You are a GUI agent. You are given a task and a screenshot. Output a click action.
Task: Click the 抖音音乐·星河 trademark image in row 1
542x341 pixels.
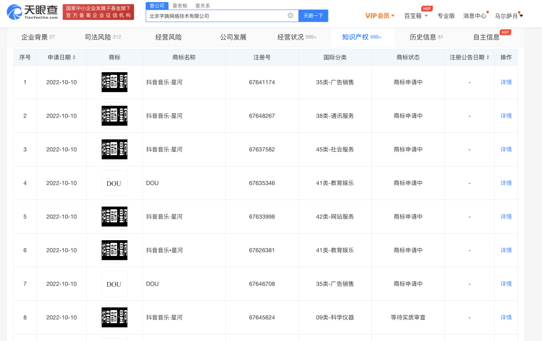(x=114, y=82)
